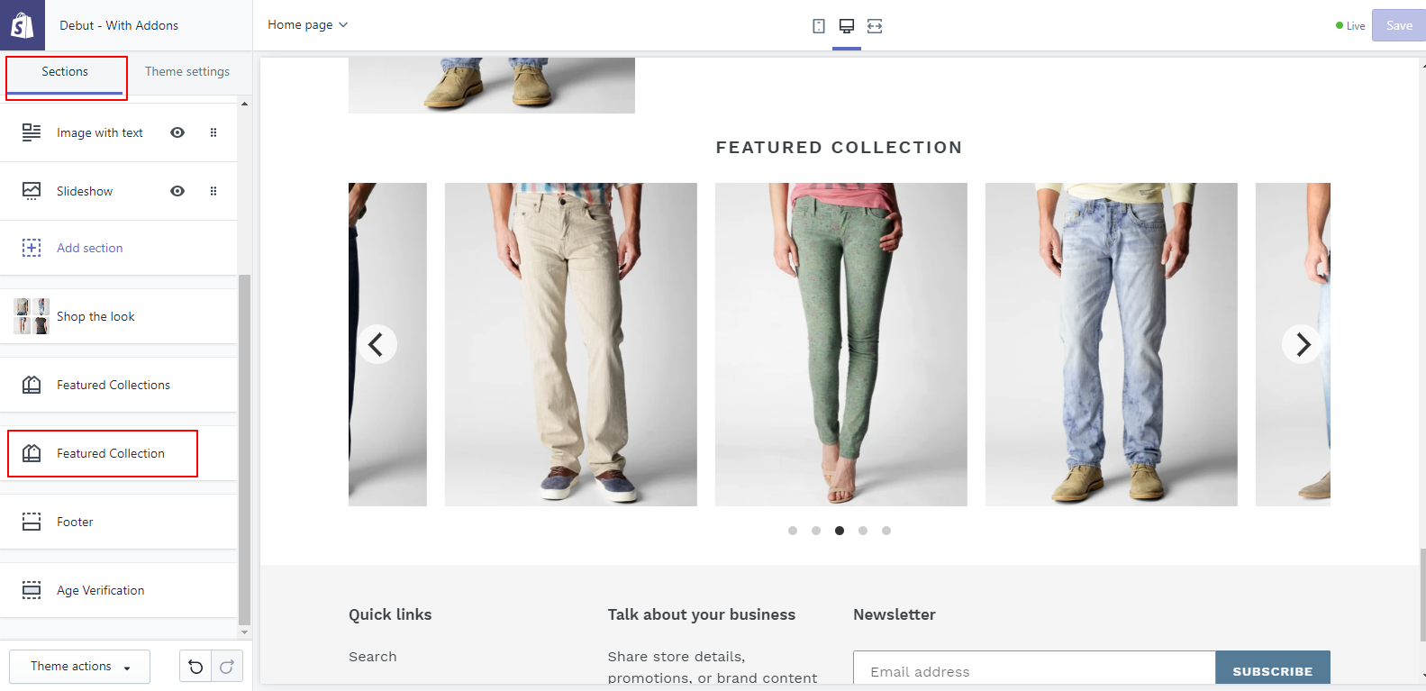The width and height of the screenshot is (1426, 691).
Task: Open the Shop the look section
Action: pos(119,316)
